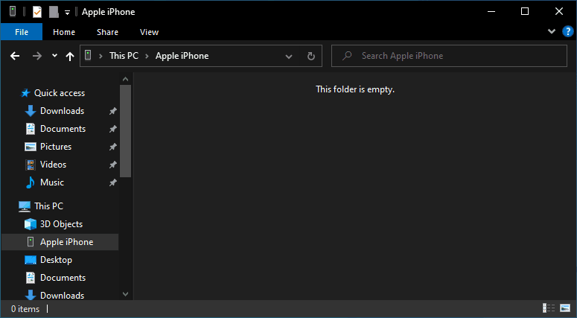Viewport: 577px width, 318px height.
Task: Go forward with the right arrow
Action: [37, 56]
